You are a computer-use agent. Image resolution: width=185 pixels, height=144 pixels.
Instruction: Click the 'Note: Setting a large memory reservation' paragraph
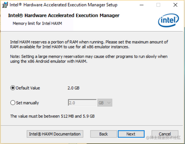[89, 59]
